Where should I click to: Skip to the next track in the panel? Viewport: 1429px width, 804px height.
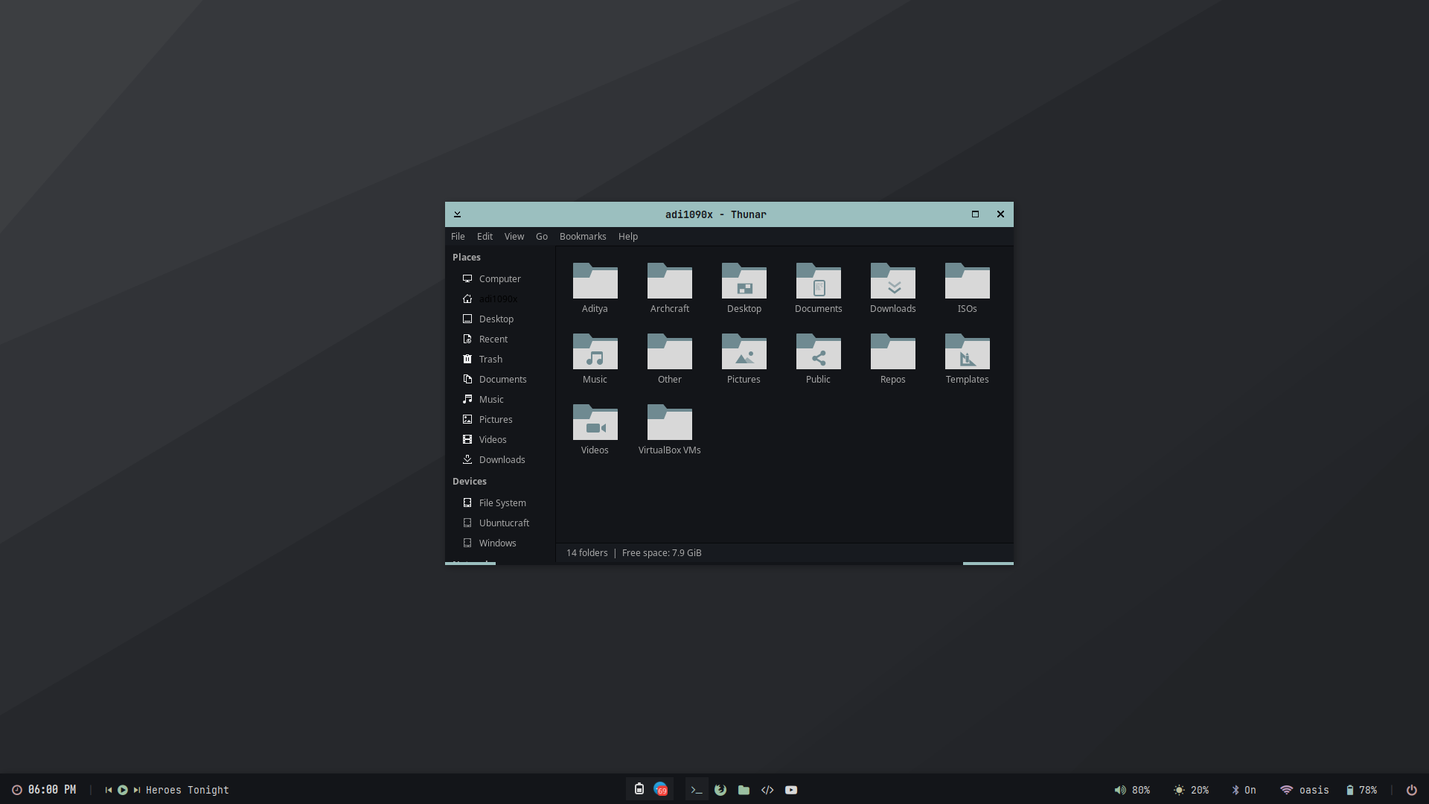137,790
